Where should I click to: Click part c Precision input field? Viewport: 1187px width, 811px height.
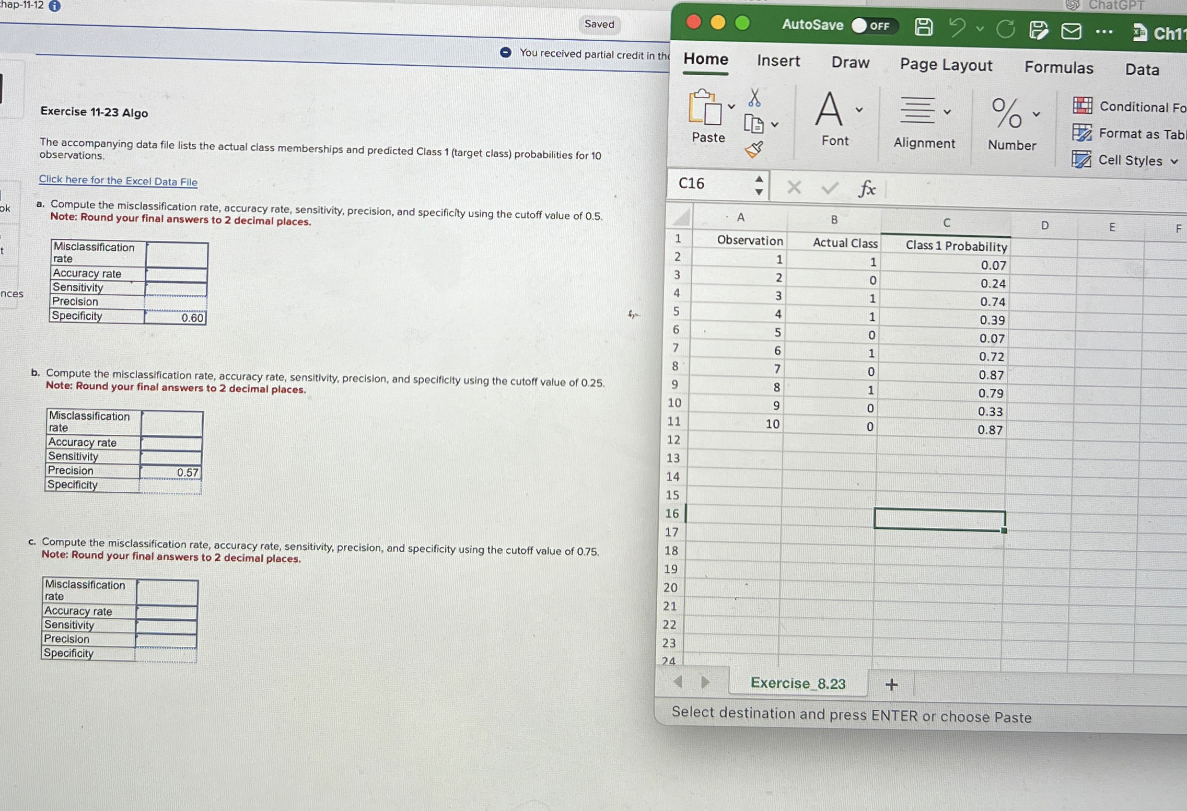tap(166, 641)
